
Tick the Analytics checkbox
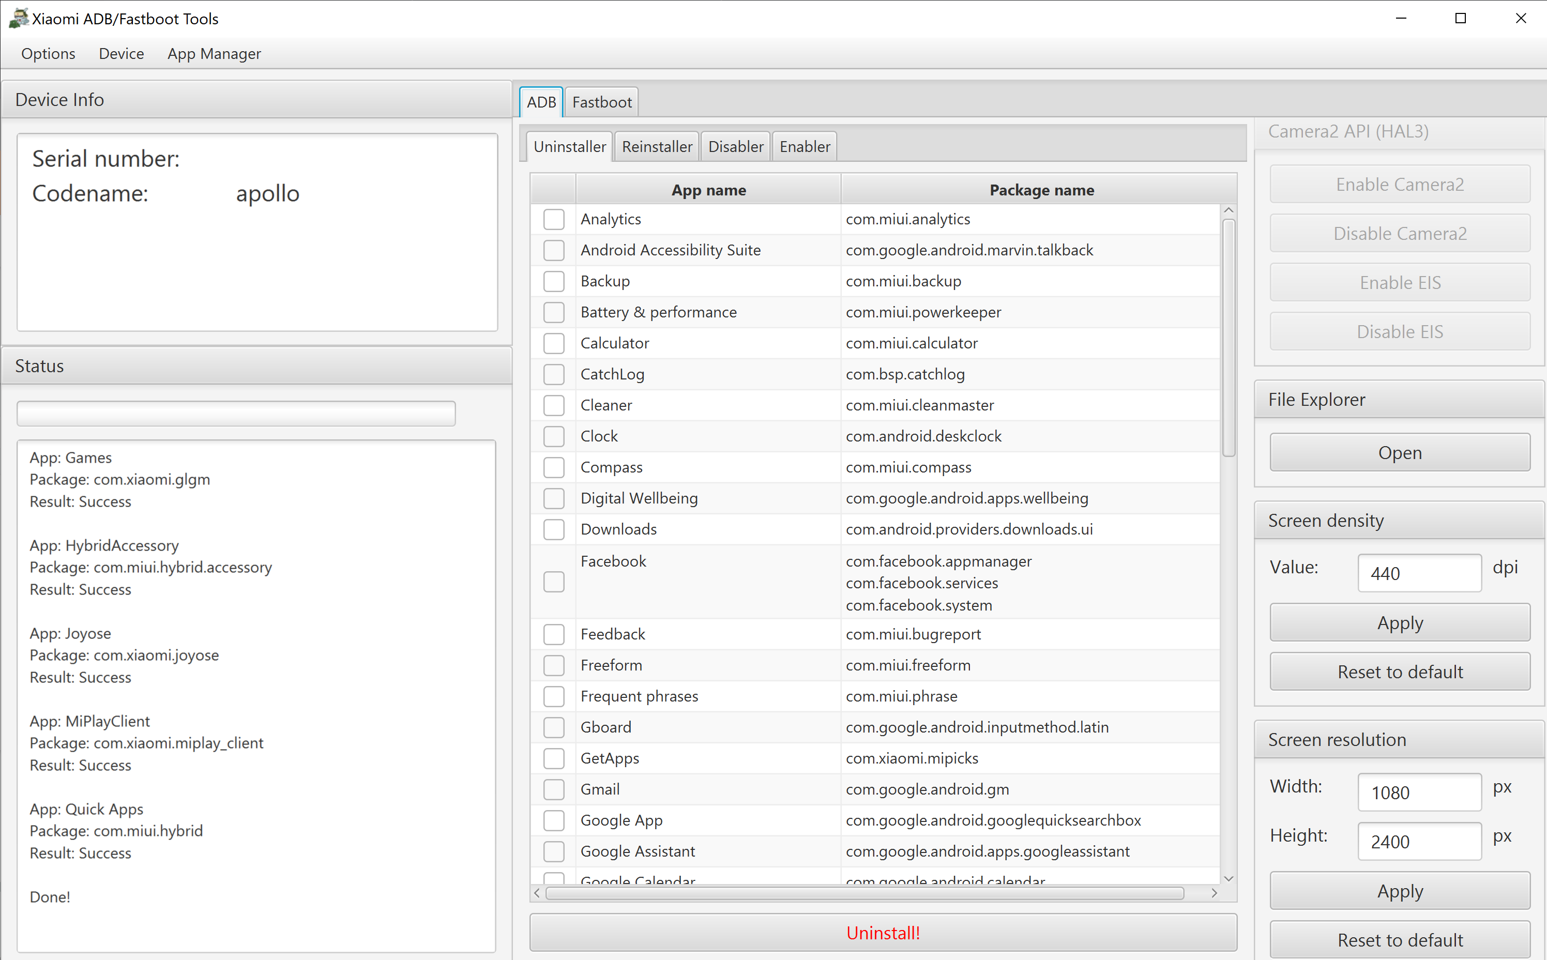[x=553, y=219]
